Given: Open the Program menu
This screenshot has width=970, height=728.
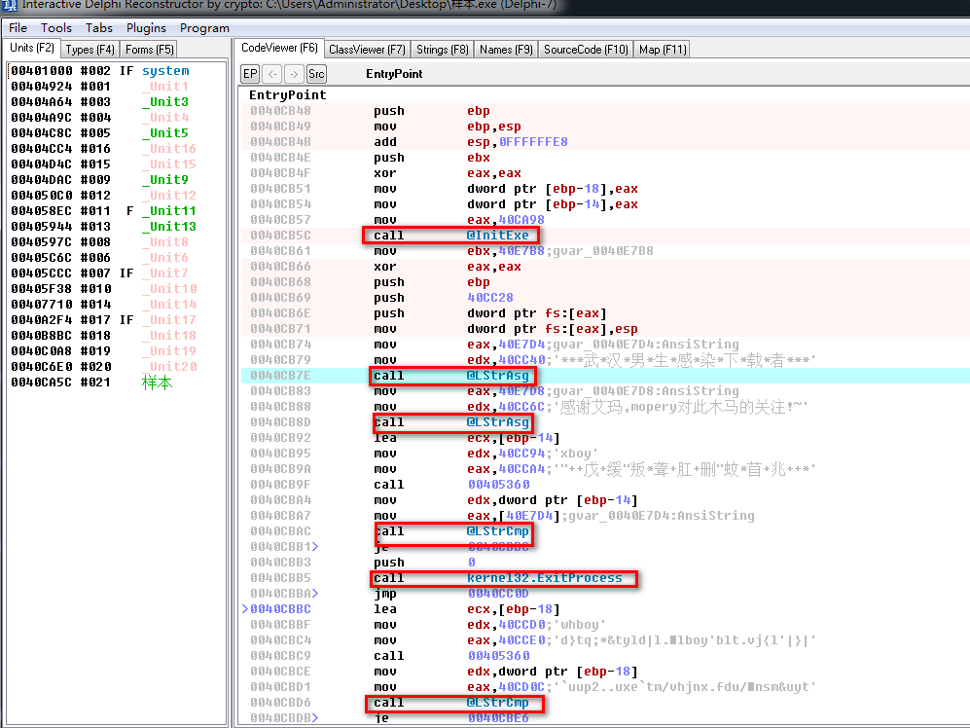Looking at the screenshot, I should pyautogui.click(x=204, y=28).
